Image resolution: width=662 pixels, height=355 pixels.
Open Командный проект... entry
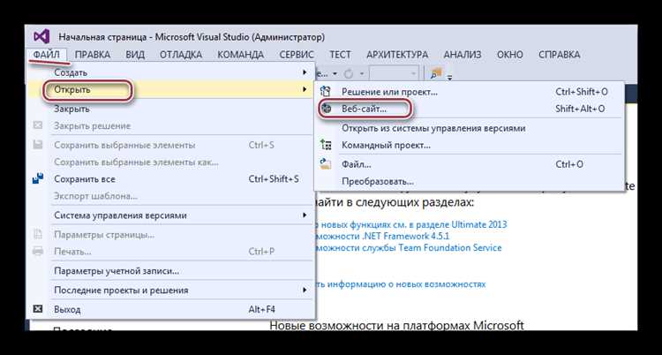(x=469, y=145)
